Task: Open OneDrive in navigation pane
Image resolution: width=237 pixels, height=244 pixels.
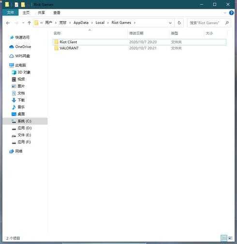Action: coord(20,47)
